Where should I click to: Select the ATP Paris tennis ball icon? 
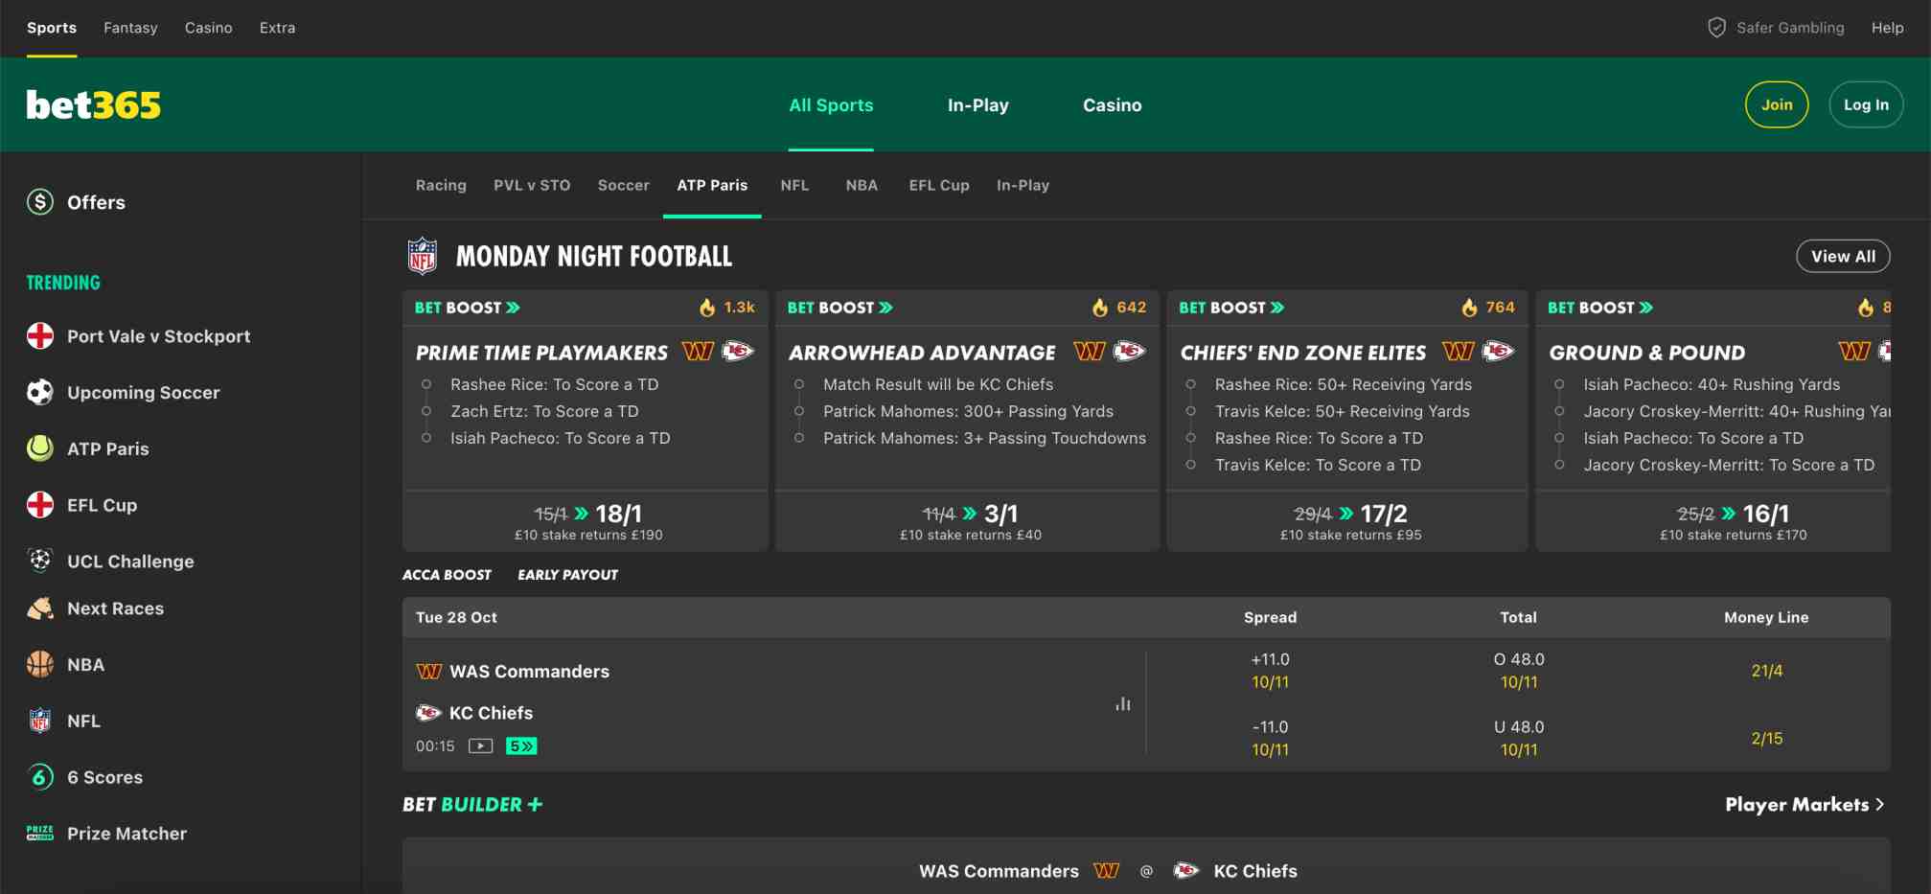tap(40, 448)
